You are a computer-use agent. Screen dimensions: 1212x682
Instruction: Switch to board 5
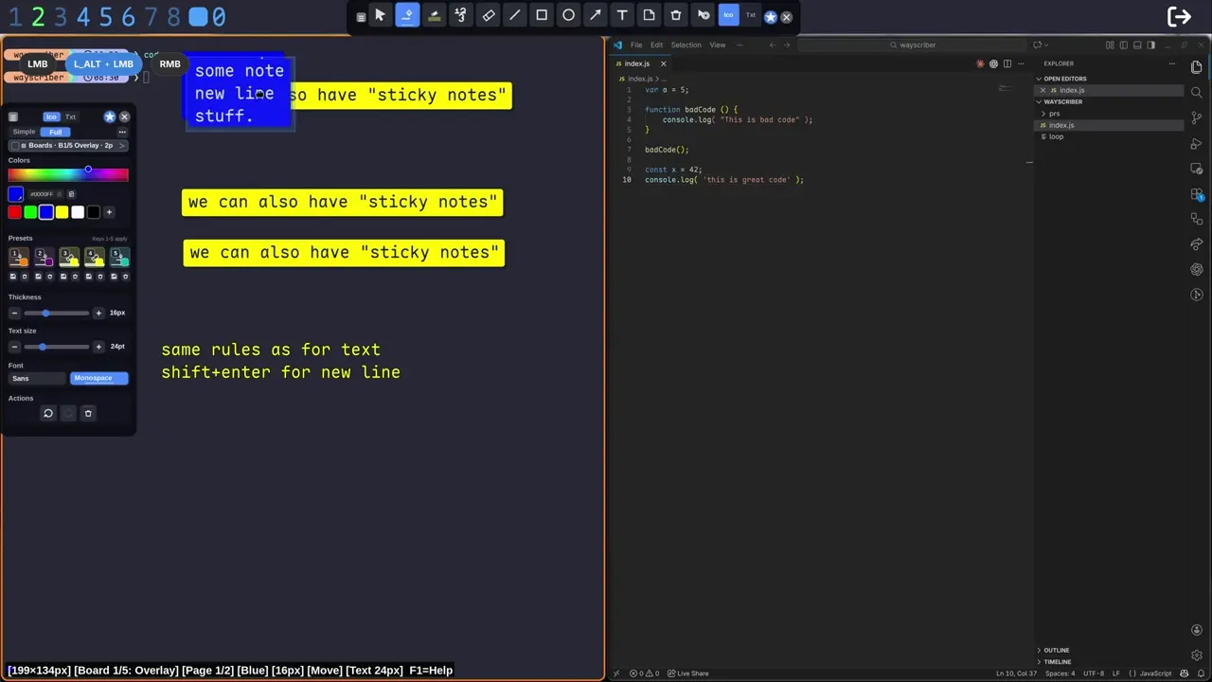pyautogui.click(x=105, y=16)
